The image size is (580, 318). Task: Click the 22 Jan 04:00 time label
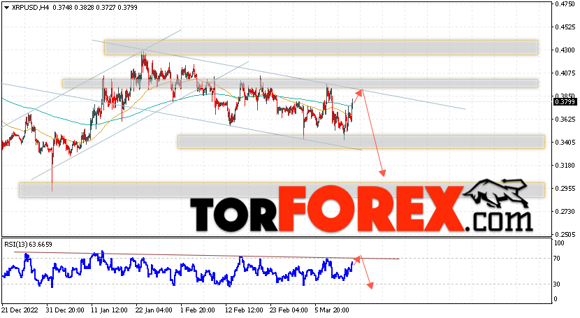154,310
